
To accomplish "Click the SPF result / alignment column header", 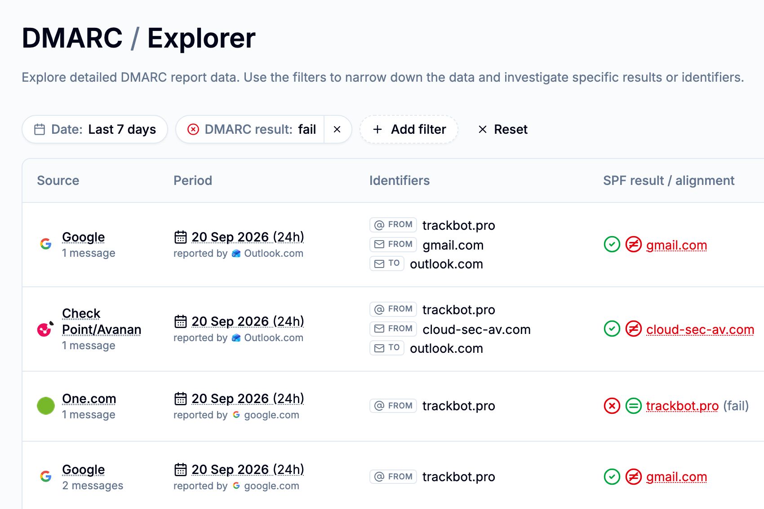I will [669, 180].
